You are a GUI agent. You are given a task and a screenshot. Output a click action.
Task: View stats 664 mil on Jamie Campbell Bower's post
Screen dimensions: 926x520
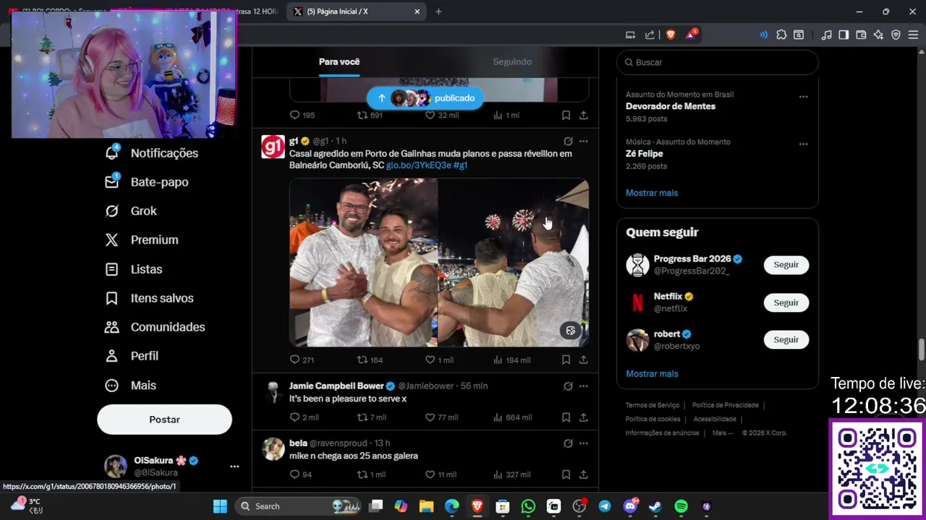pyautogui.click(x=512, y=417)
